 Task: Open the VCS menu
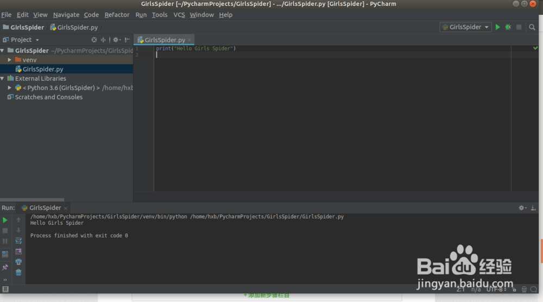(179, 15)
